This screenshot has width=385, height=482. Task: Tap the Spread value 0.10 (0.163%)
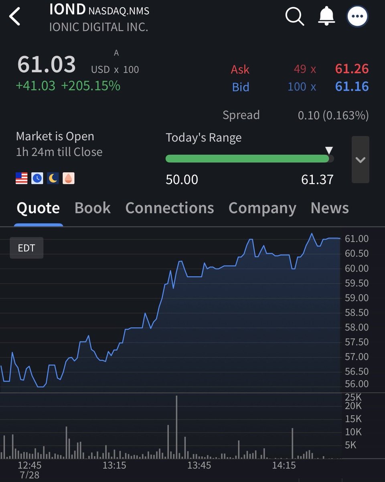333,116
